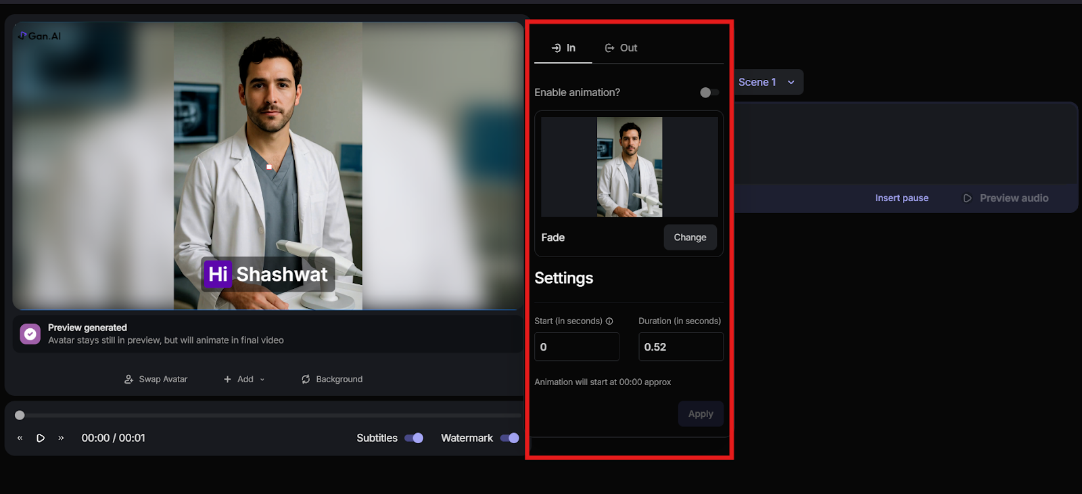Click the Insert pause link
This screenshot has height=494, width=1082.
[901, 198]
